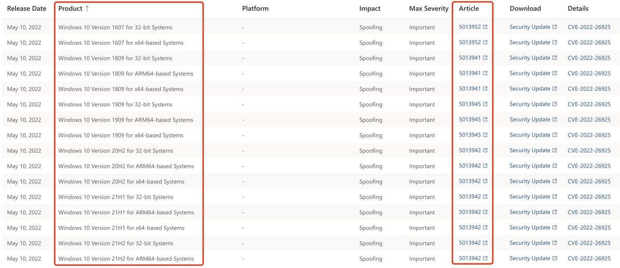Open CVE-2022-26925 details in the 21H1 x64-based row
This screenshot has height=268, width=620.
coord(589,228)
